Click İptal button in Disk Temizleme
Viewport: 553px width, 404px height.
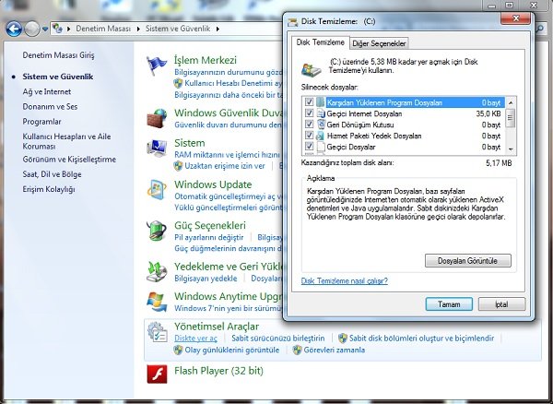pos(501,304)
